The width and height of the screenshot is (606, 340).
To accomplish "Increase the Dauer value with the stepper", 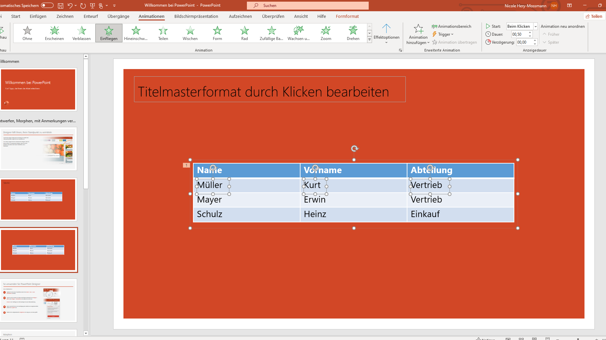I will [530, 32].
